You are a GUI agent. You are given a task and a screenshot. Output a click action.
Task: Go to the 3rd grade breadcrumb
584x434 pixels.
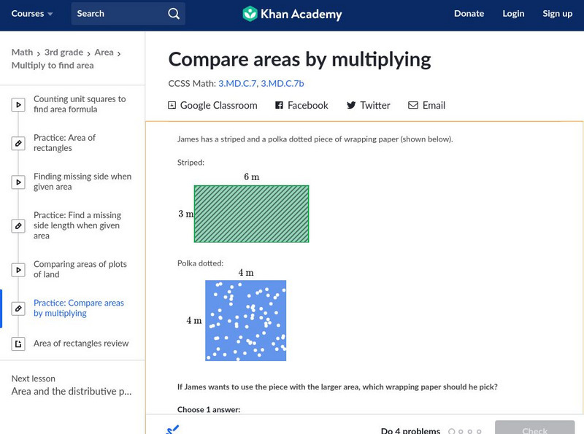(x=64, y=53)
